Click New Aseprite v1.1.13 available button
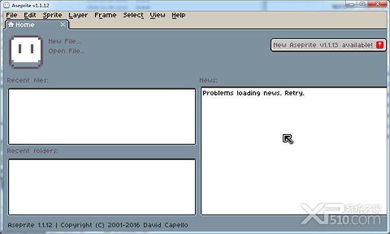390x234 pixels. tap(328, 45)
